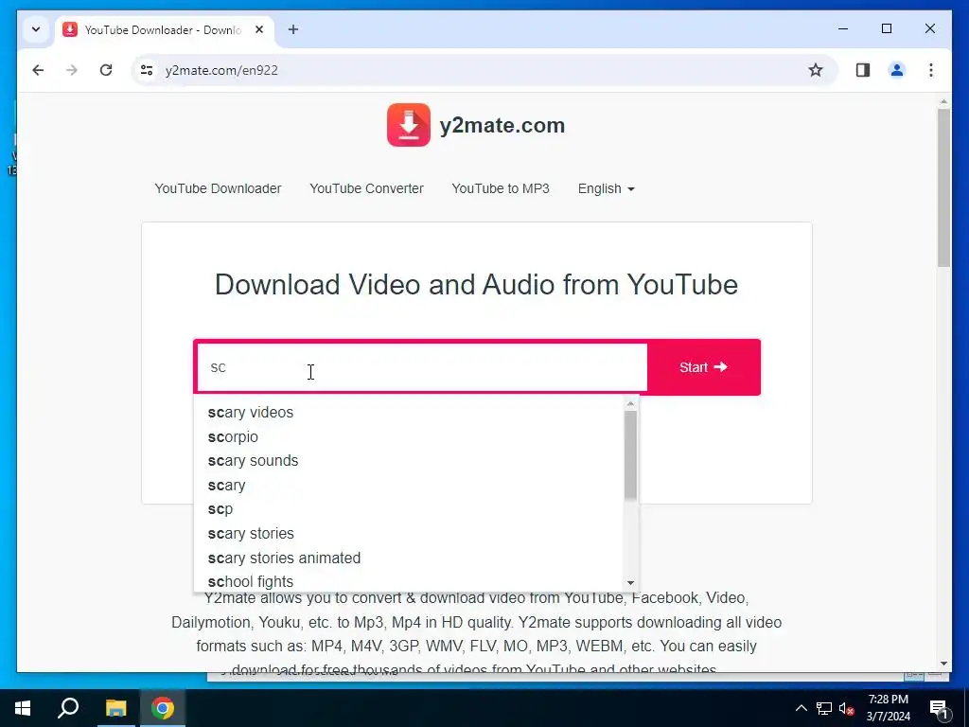Viewport: 969px width, 727px height.
Task: Close the YouTube Downloader tab
Action: tap(259, 29)
